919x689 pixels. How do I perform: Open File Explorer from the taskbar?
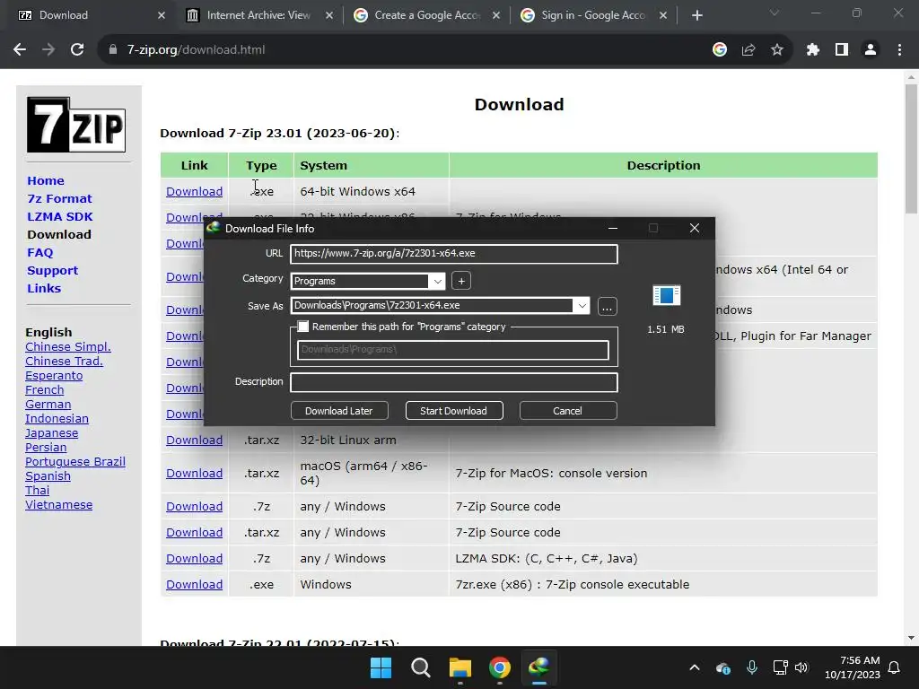click(x=460, y=667)
